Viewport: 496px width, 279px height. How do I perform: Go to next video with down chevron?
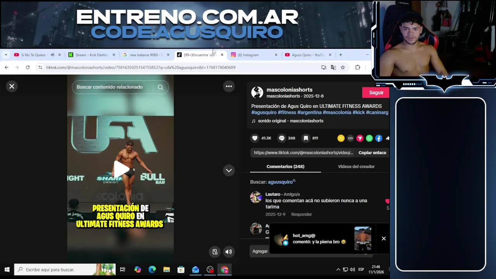229,170
